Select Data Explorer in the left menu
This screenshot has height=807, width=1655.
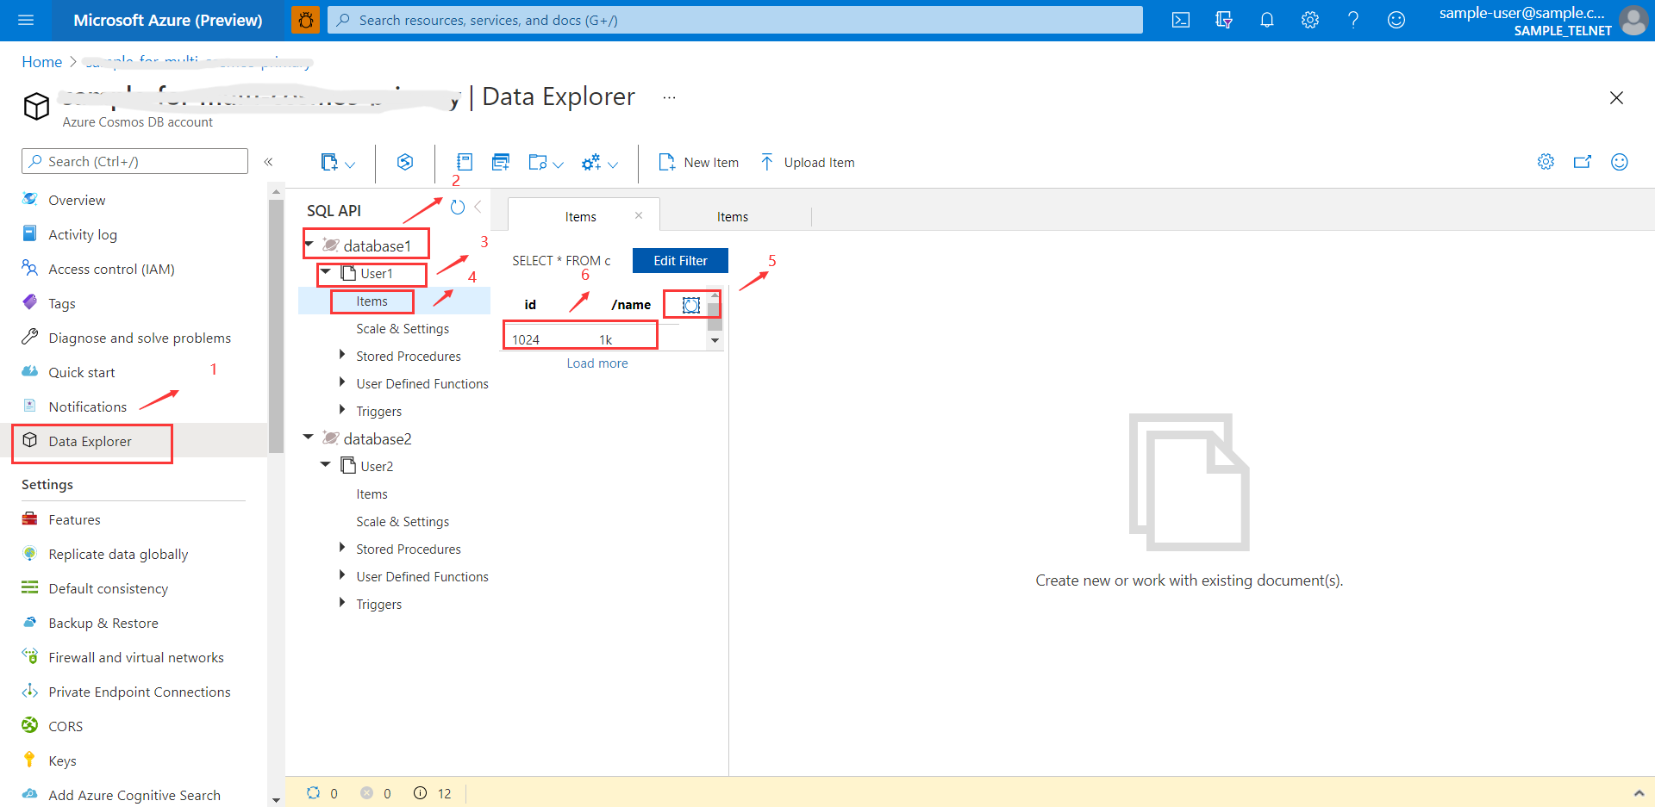(x=90, y=441)
